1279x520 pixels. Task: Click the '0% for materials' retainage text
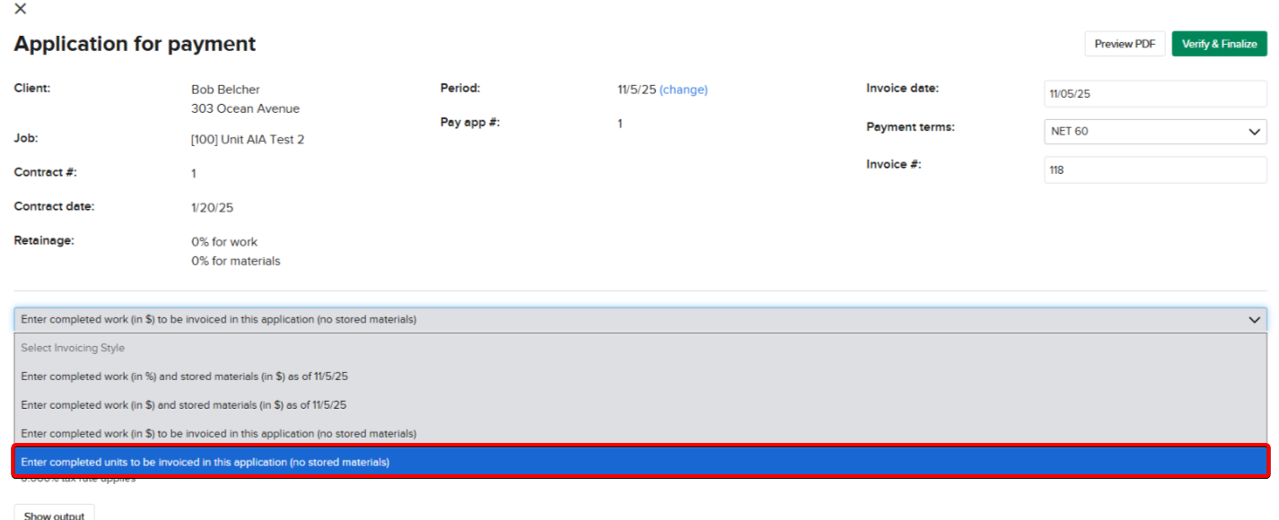click(x=235, y=262)
